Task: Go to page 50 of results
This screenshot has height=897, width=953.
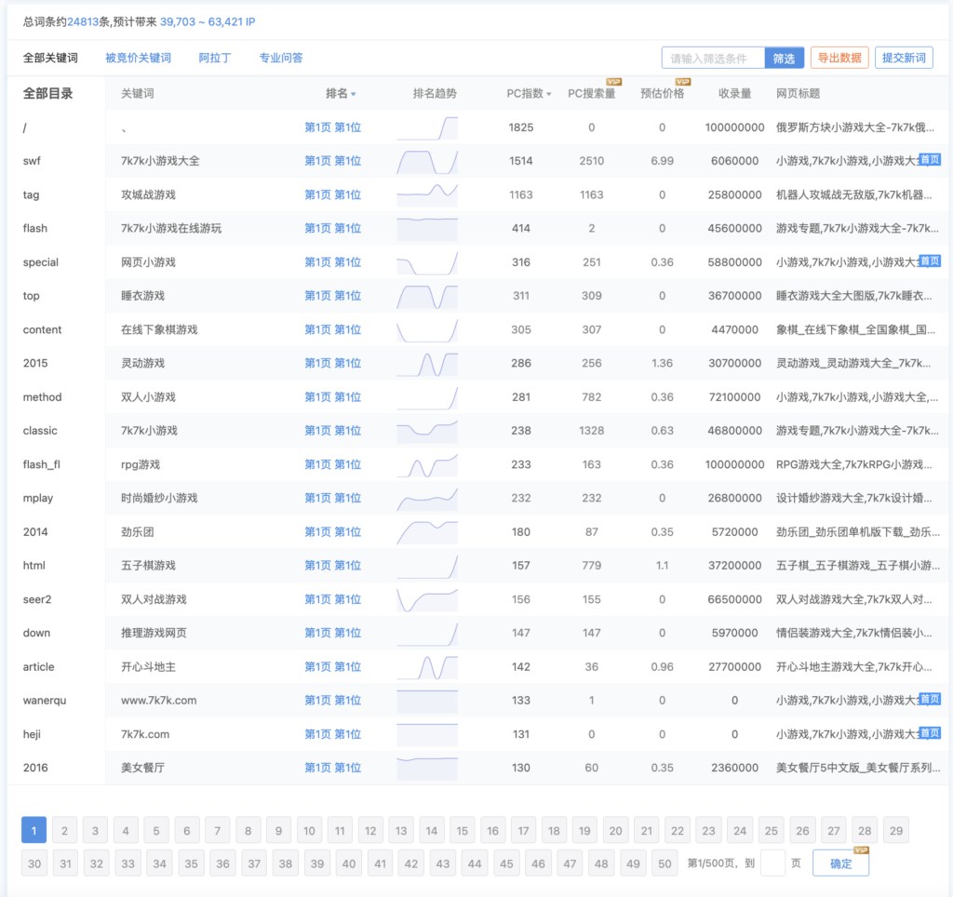Action: click(664, 864)
